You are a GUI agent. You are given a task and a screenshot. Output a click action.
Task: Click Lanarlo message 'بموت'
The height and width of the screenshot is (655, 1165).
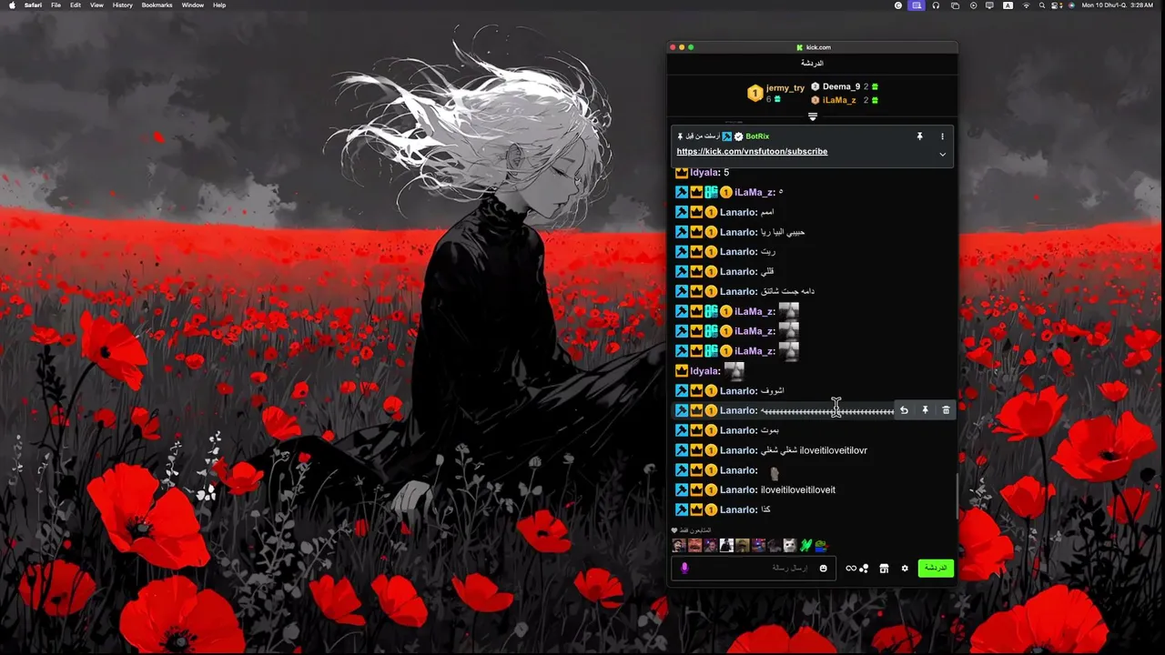[x=770, y=430]
